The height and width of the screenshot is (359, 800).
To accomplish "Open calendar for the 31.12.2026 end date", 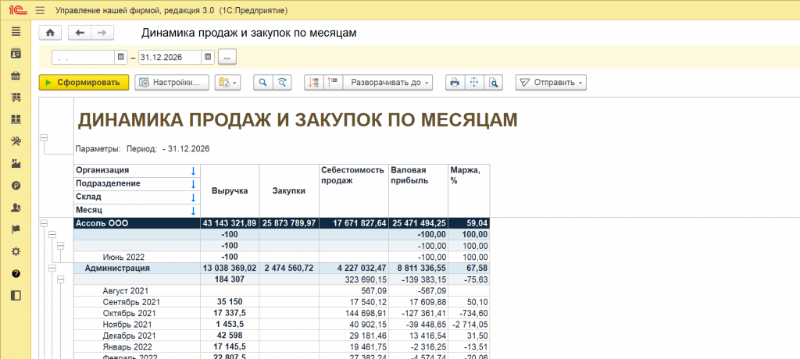I will click(208, 57).
